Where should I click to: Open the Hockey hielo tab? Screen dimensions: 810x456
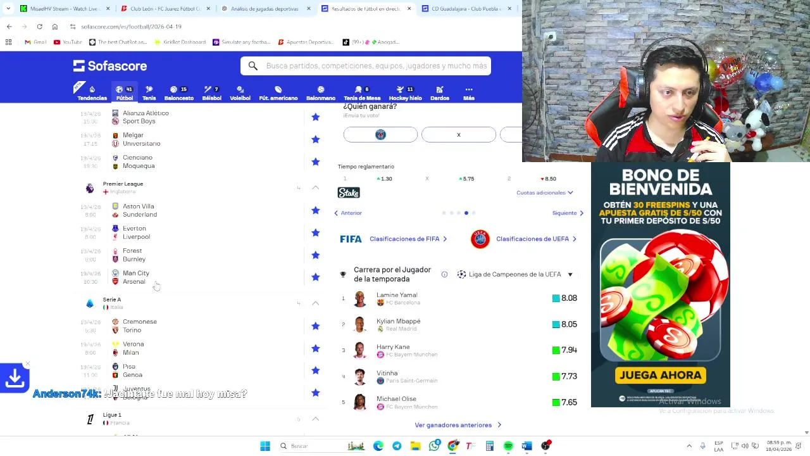pos(405,92)
